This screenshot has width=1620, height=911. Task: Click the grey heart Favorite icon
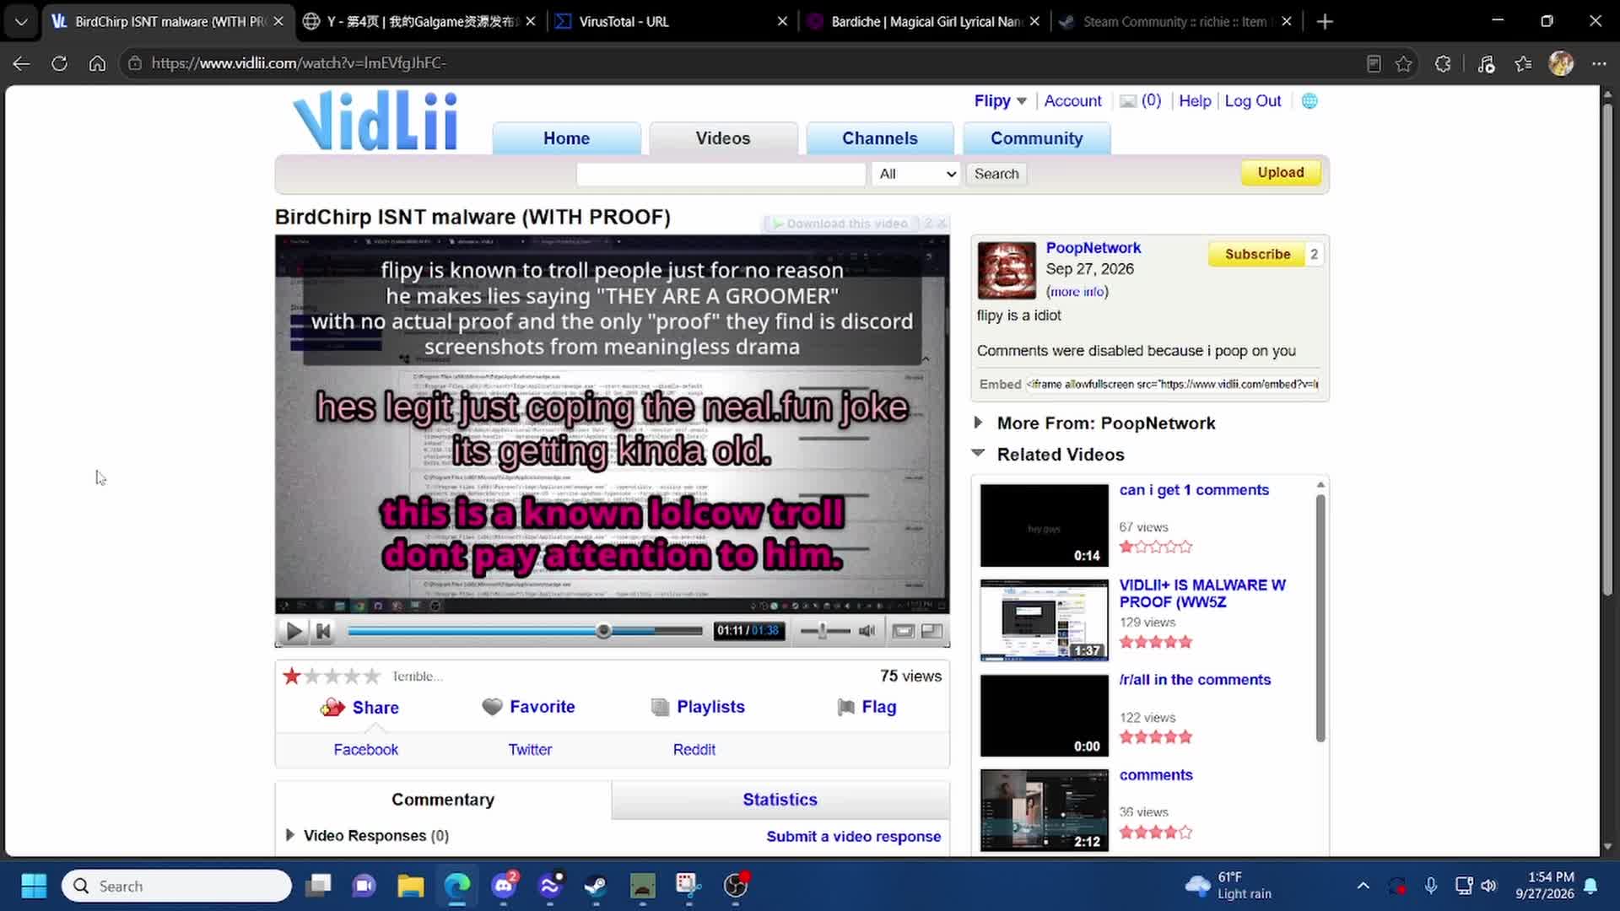tap(492, 707)
